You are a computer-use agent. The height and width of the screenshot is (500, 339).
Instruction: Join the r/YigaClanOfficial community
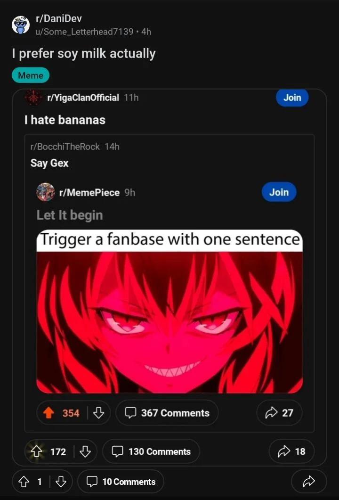[292, 98]
